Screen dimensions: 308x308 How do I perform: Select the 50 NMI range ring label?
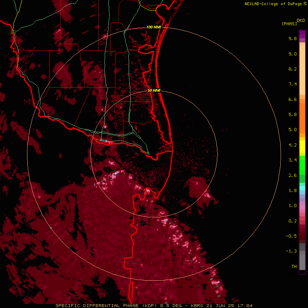pyautogui.click(x=154, y=90)
